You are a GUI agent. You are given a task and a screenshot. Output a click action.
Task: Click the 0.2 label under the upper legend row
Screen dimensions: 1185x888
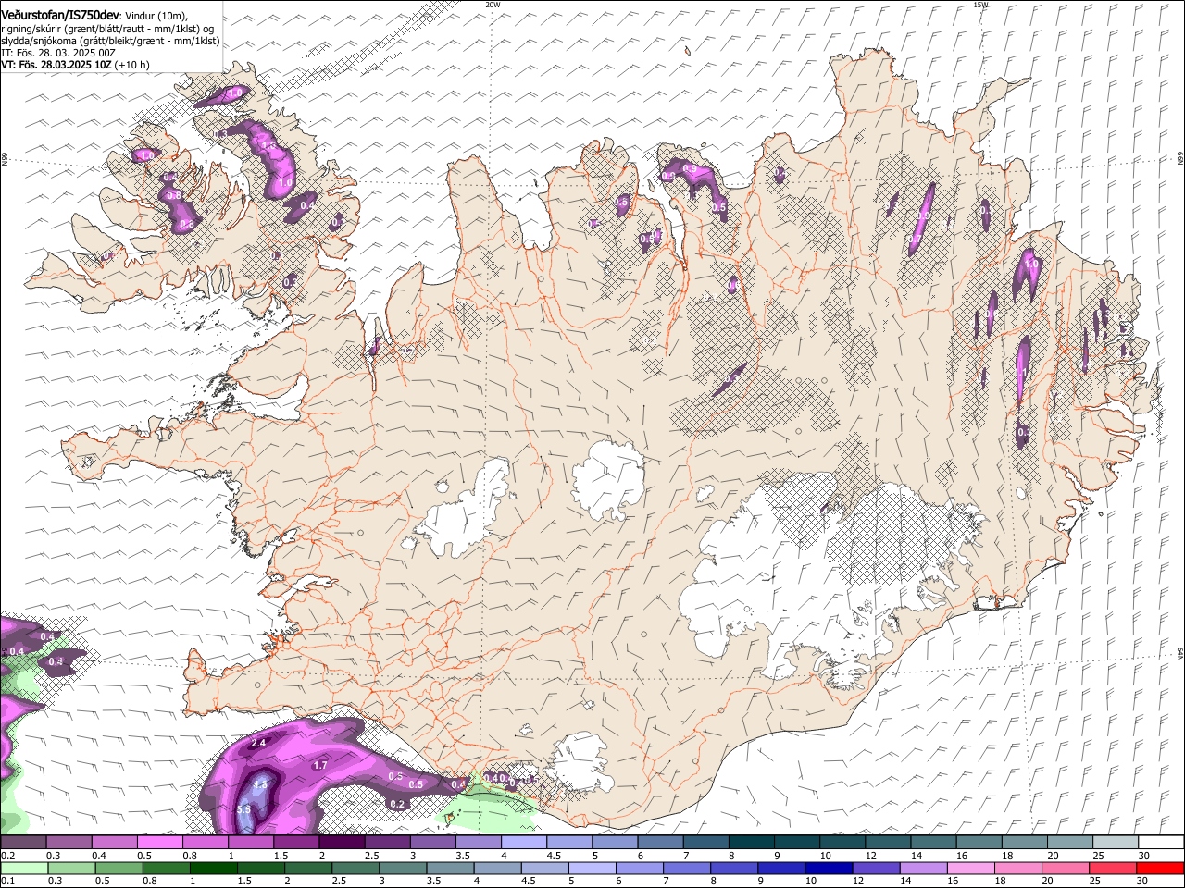(x=8, y=856)
